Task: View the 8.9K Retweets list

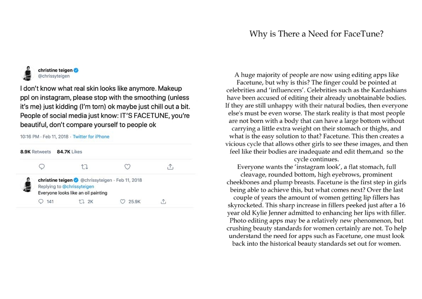Action: [36, 151]
